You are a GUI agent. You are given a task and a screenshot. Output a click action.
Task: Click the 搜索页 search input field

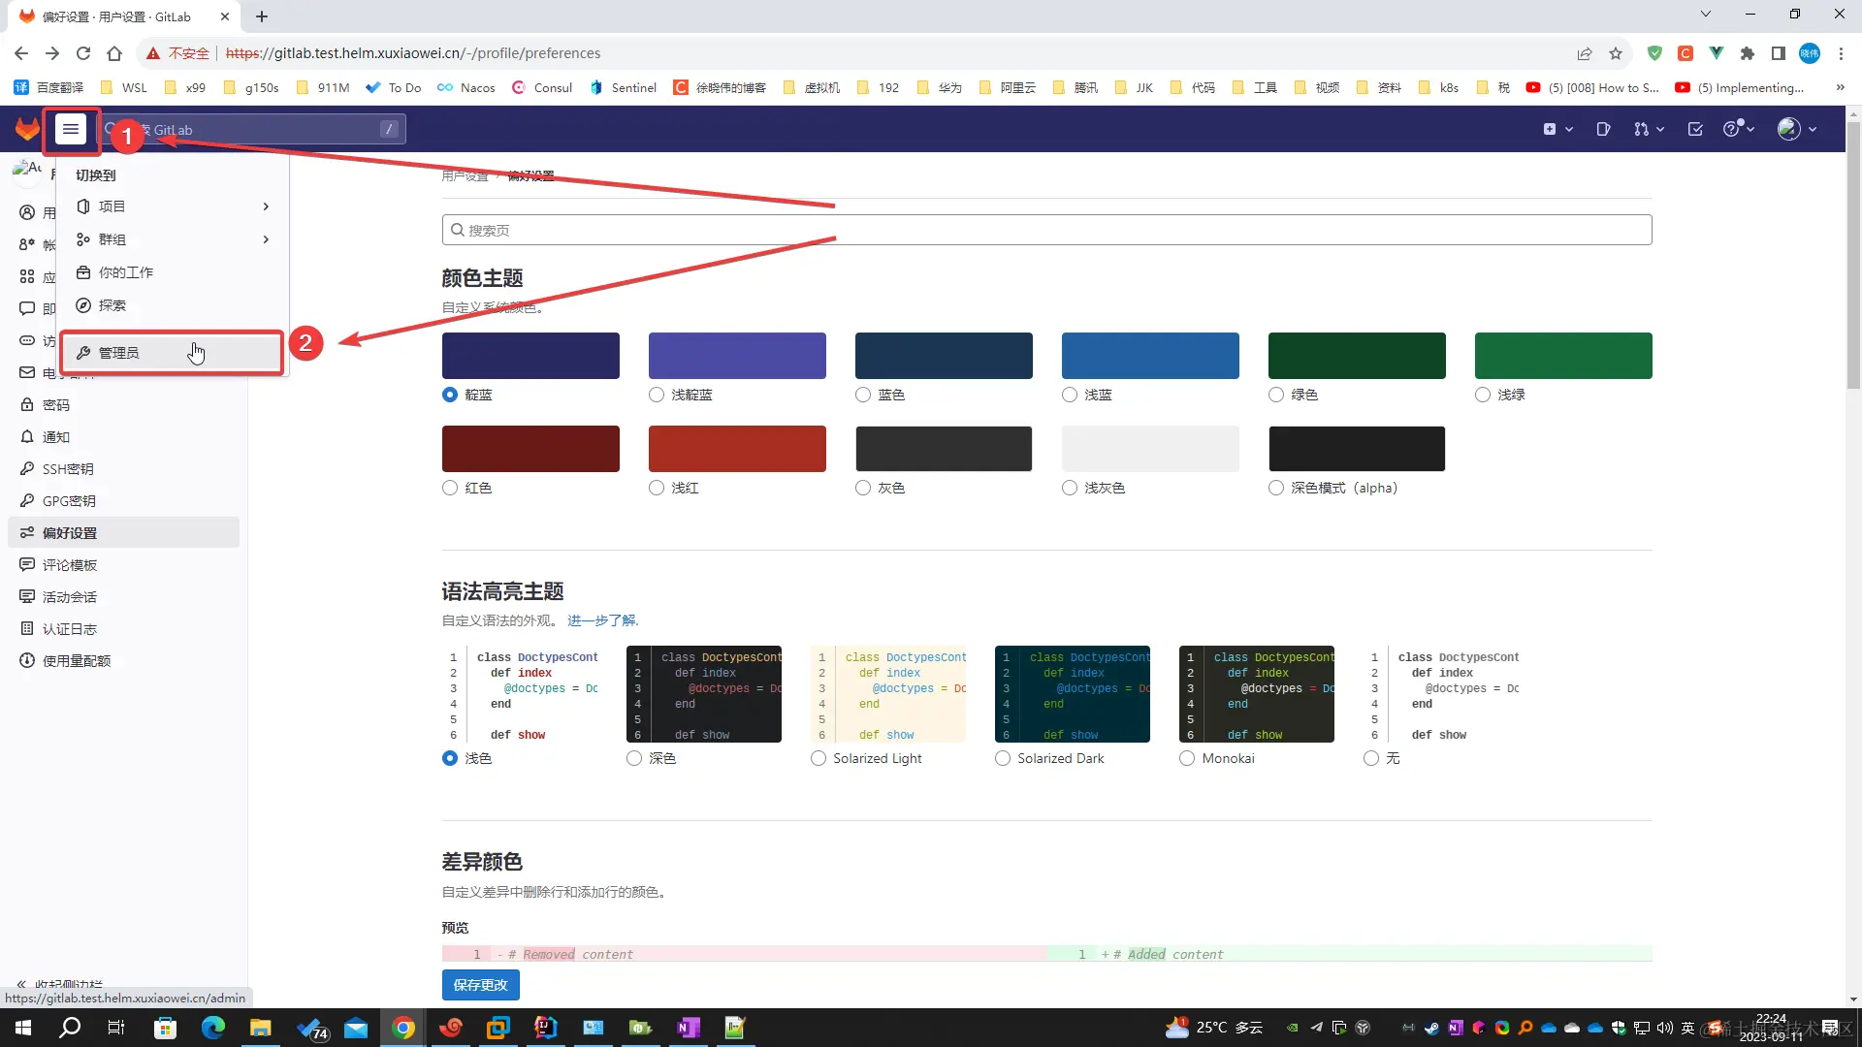(x=1047, y=231)
